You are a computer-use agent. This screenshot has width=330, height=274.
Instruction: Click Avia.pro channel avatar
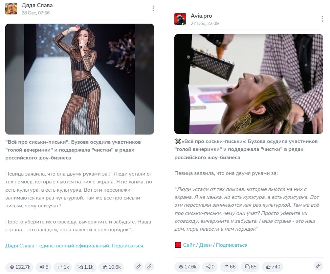pyautogui.click(x=180, y=19)
